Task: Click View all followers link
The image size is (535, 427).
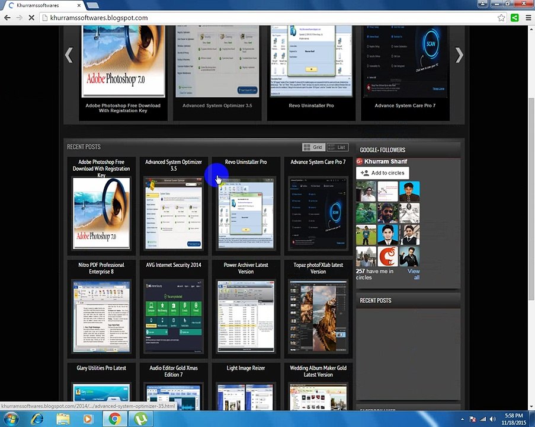Action: click(x=414, y=274)
